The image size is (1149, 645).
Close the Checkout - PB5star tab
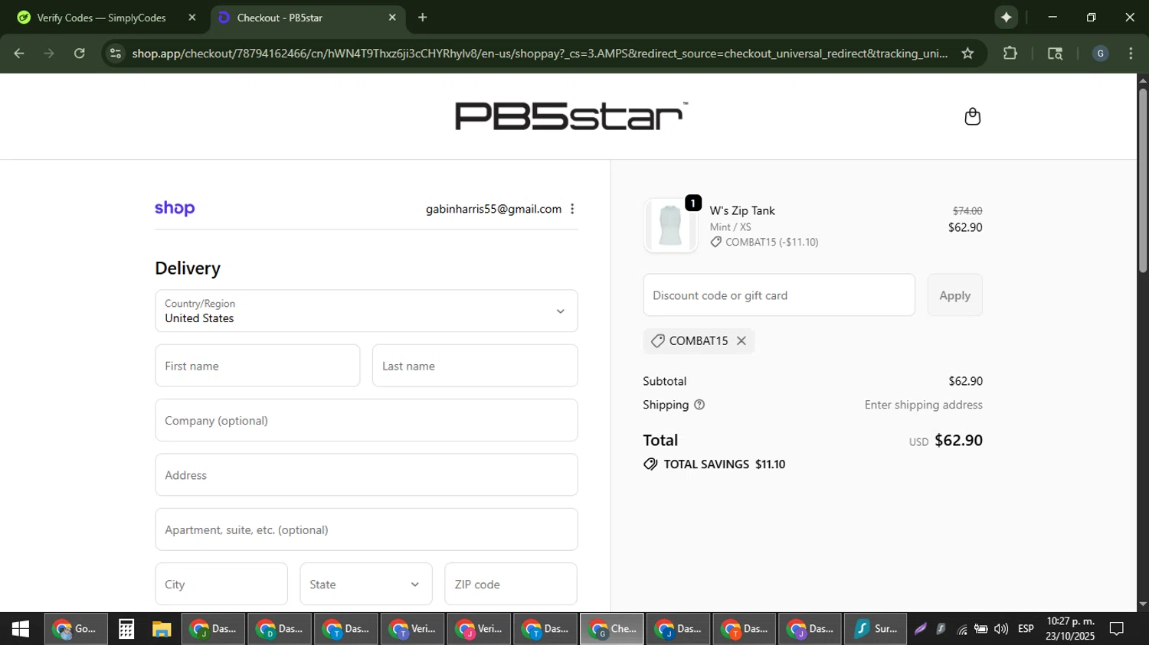392,17
